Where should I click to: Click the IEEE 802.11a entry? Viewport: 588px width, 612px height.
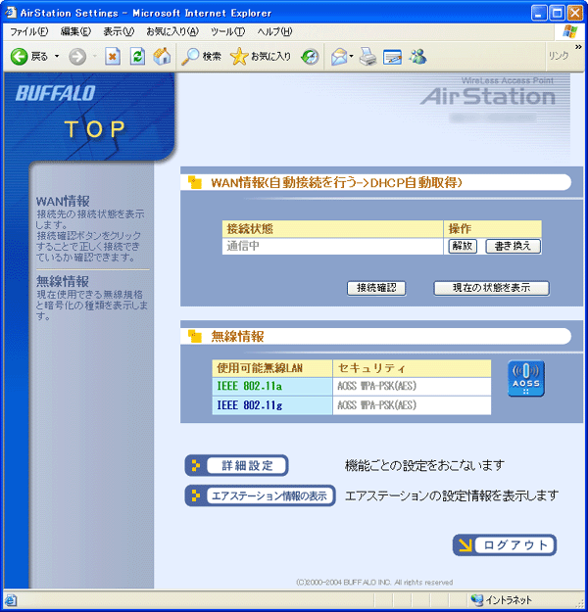272,387
